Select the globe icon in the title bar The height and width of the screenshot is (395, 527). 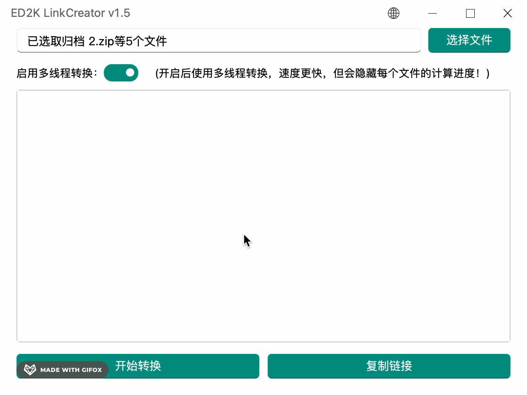pyautogui.click(x=393, y=13)
